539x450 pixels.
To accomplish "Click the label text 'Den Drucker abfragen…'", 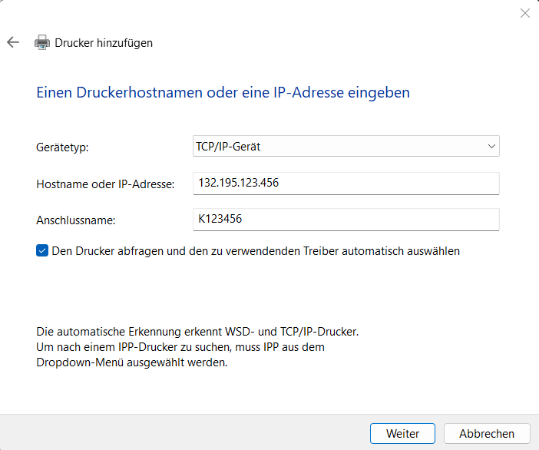I will pyautogui.click(x=255, y=251).
